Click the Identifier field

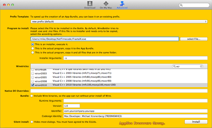[x=135, y=111]
